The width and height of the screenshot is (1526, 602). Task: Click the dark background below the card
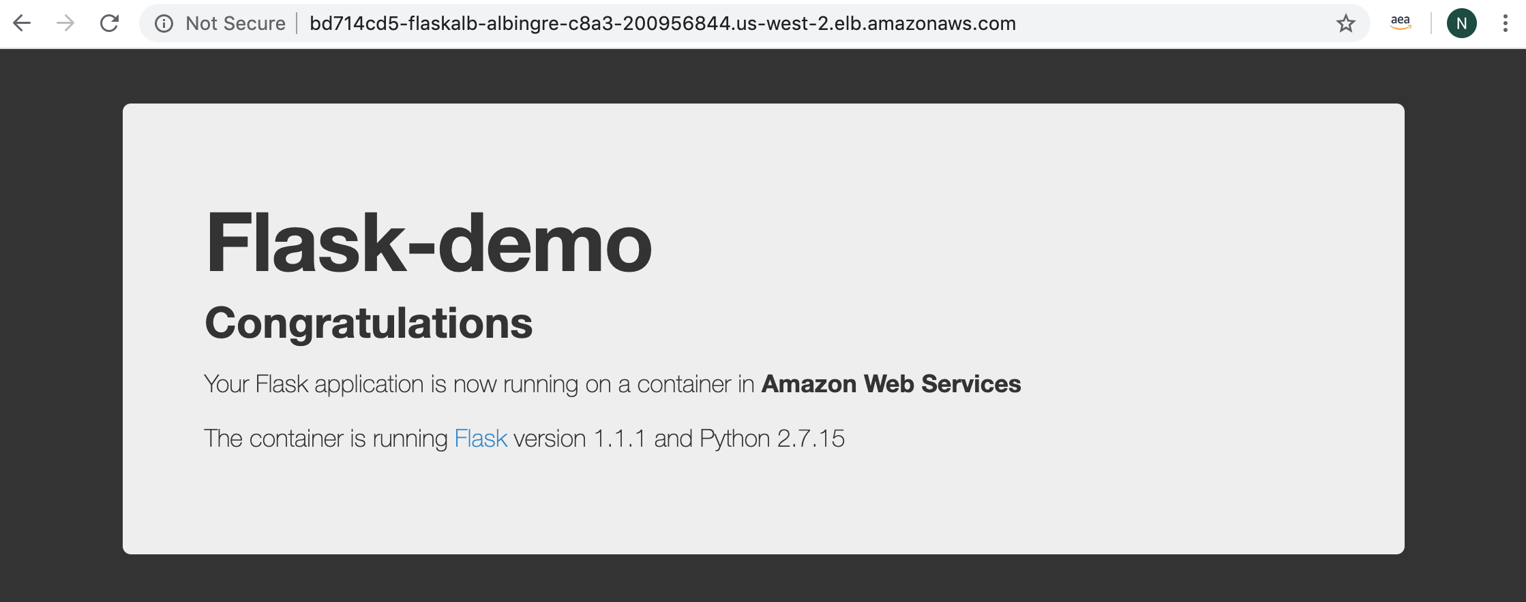(x=763, y=579)
